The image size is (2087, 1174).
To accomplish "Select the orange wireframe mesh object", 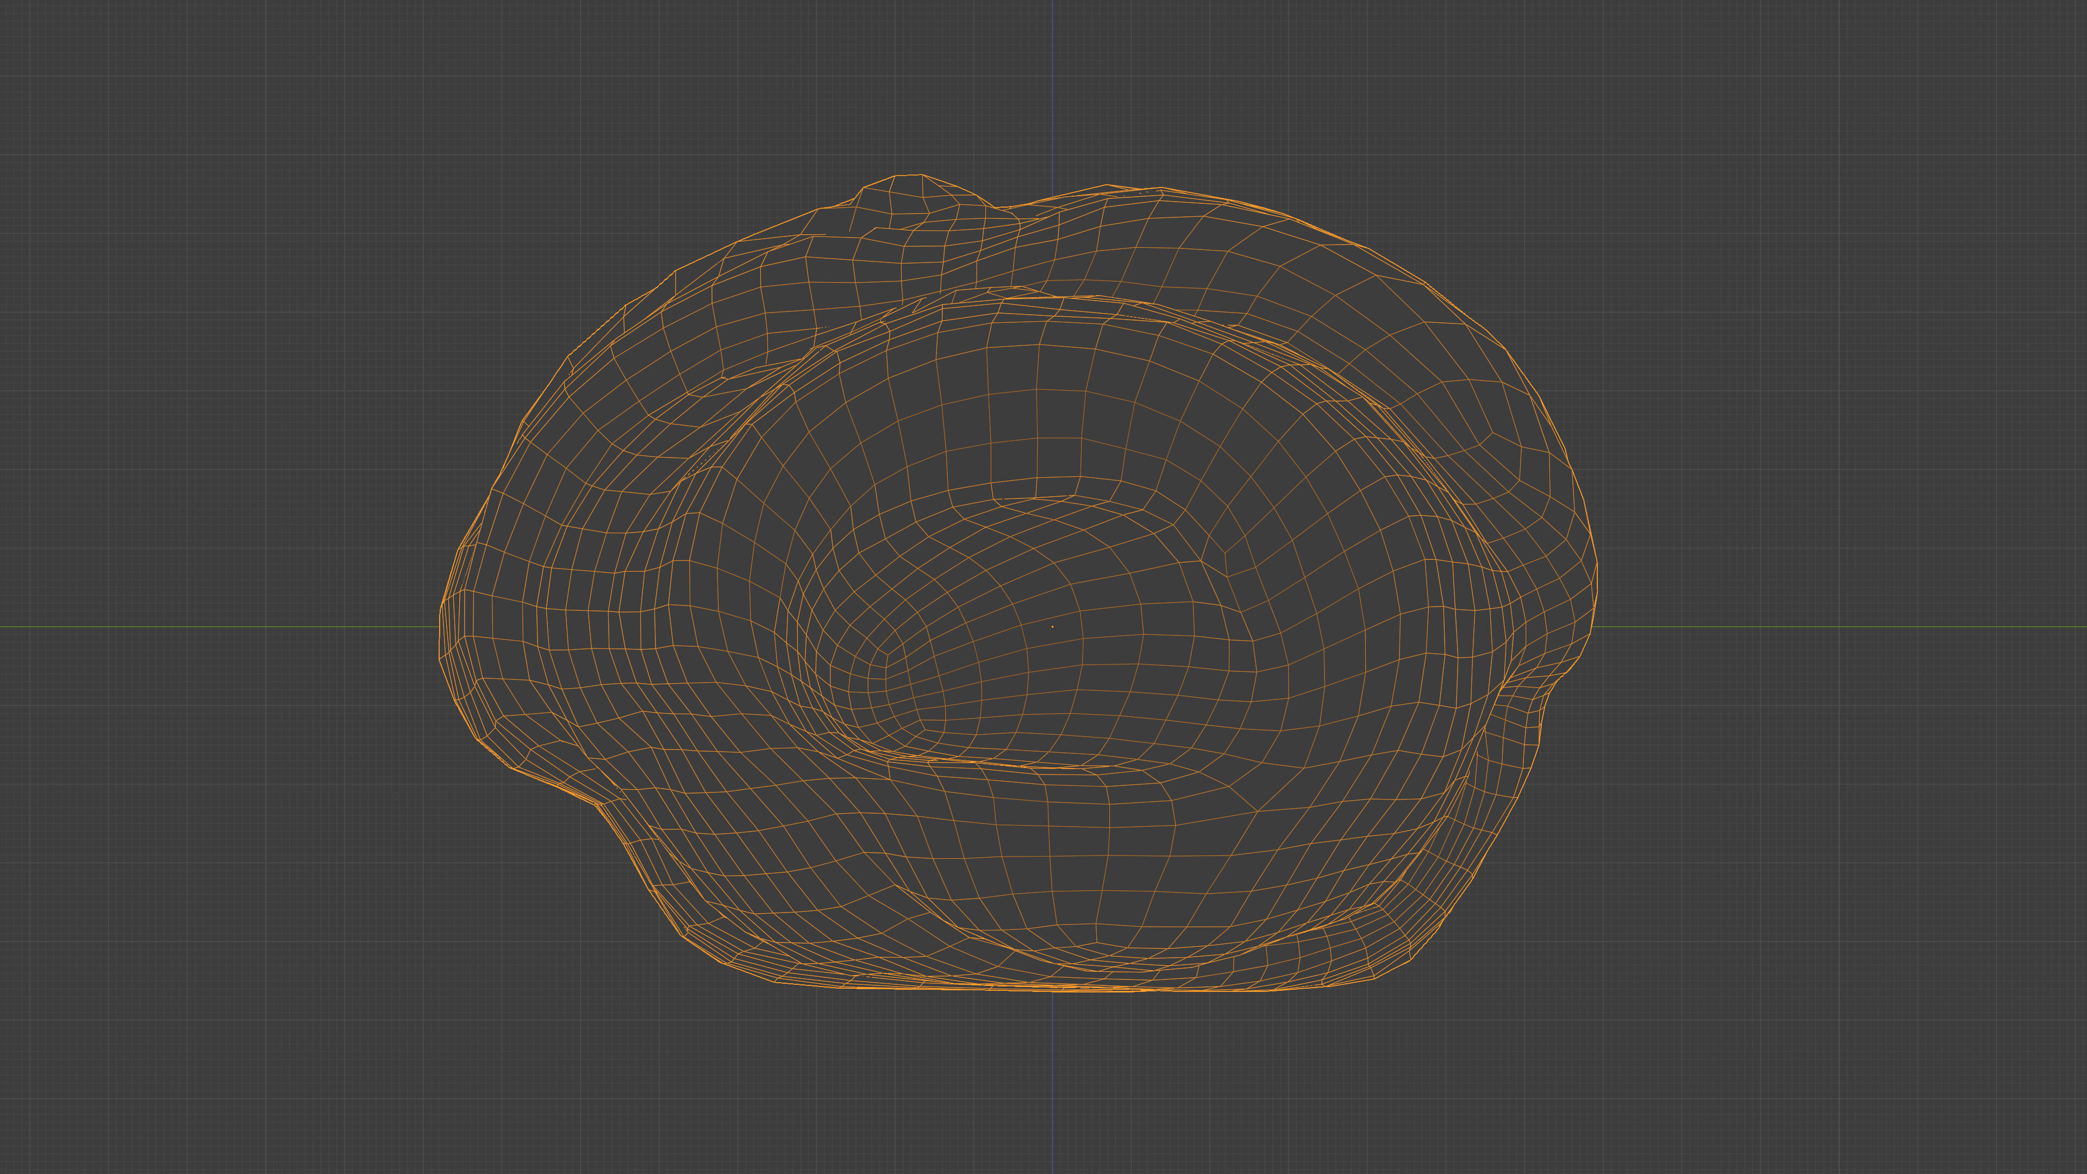I will coord(1017,583).
